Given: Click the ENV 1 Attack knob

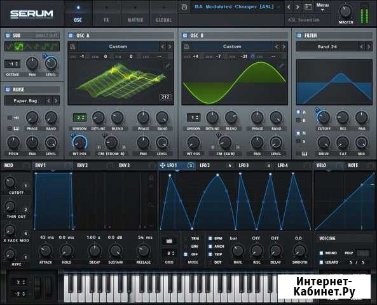Looking at the screenshot, I should [x=45, y=250].
